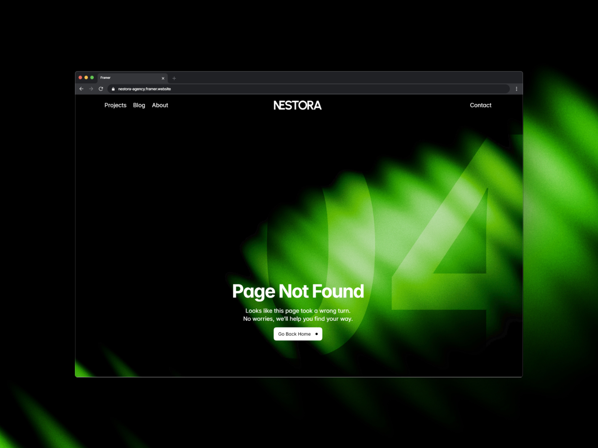Image resolution: width=598 pixels, height=448 pixels.
Task: Open a new tab with the plus icon
Action: point(174,78)
